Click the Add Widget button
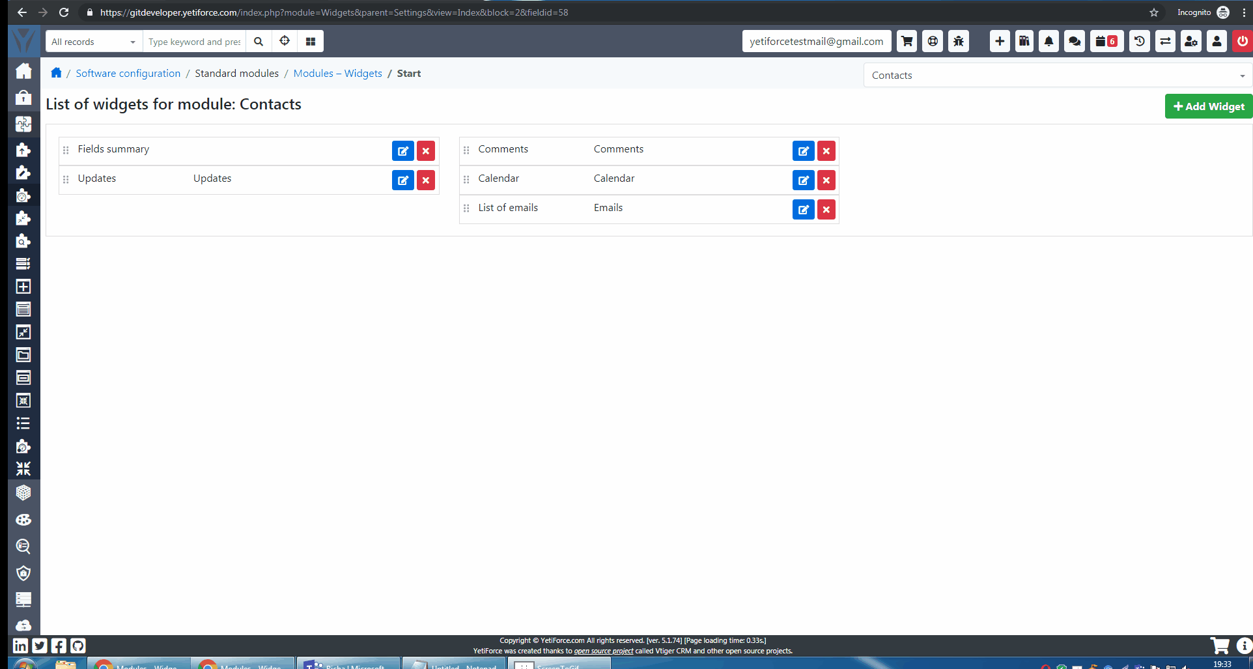This screenshot has width=1253, height=669. (1209, 106)
